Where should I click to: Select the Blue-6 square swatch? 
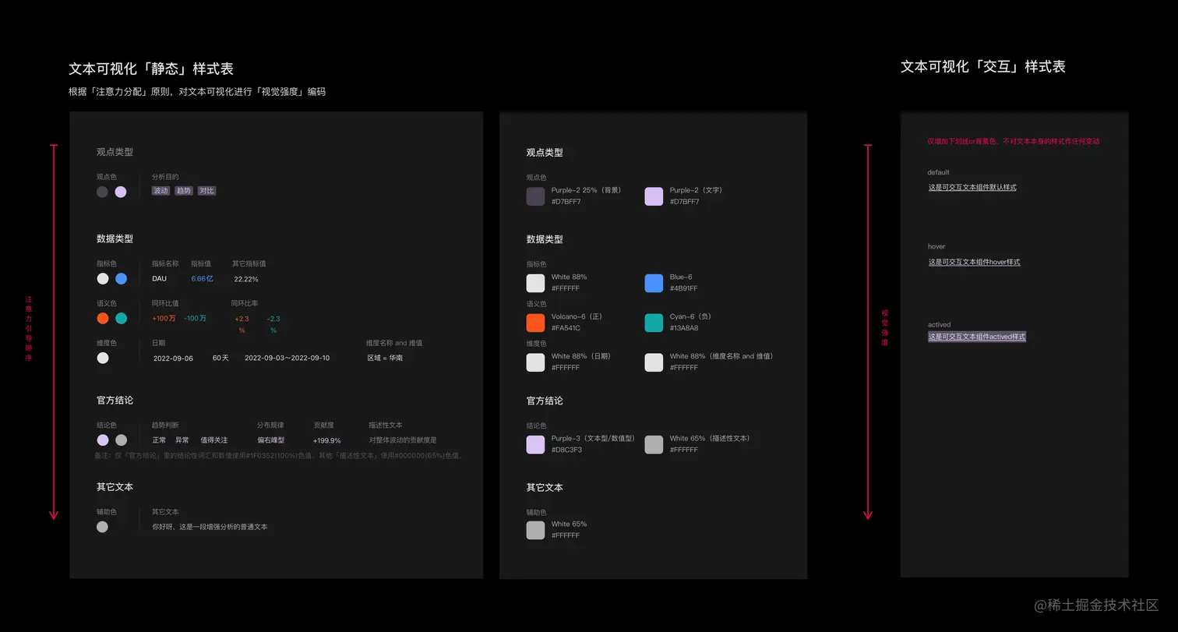coord(654,283)
